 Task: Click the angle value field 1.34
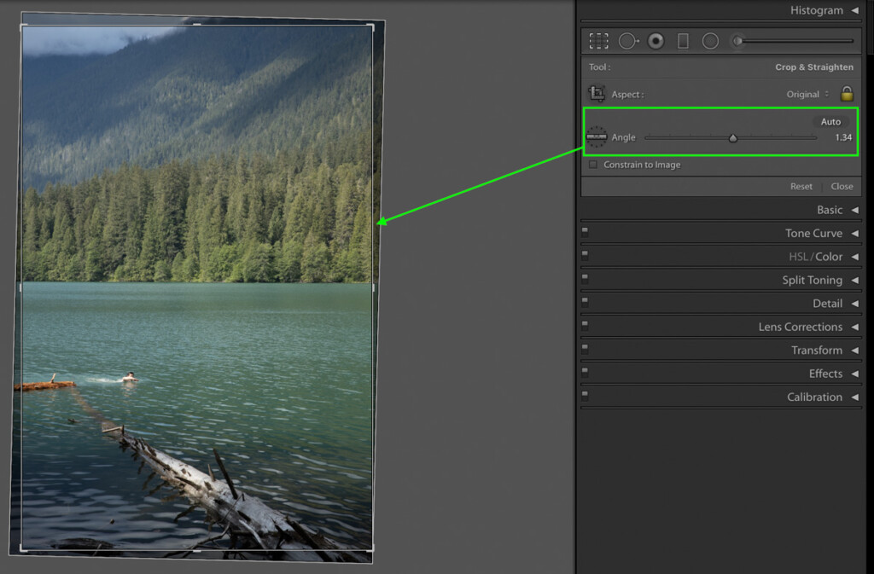843,137
